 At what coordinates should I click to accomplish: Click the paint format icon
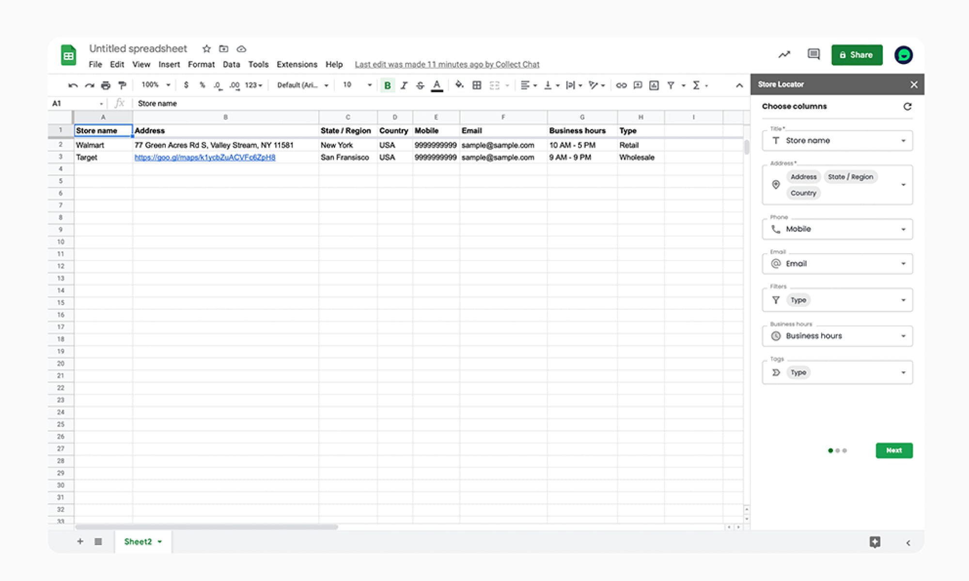[x=122, y=85]
